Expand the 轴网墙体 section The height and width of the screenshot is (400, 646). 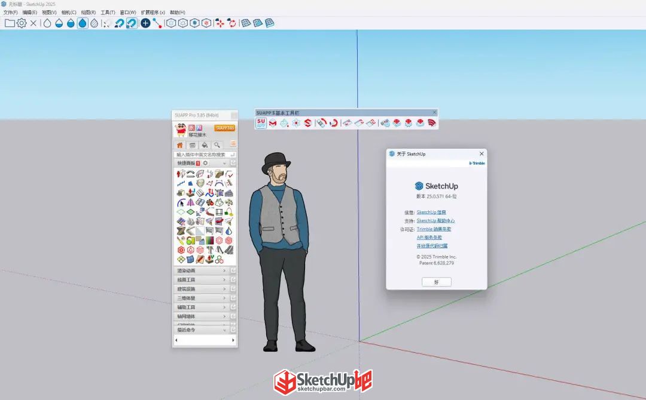tap(201, 316)
